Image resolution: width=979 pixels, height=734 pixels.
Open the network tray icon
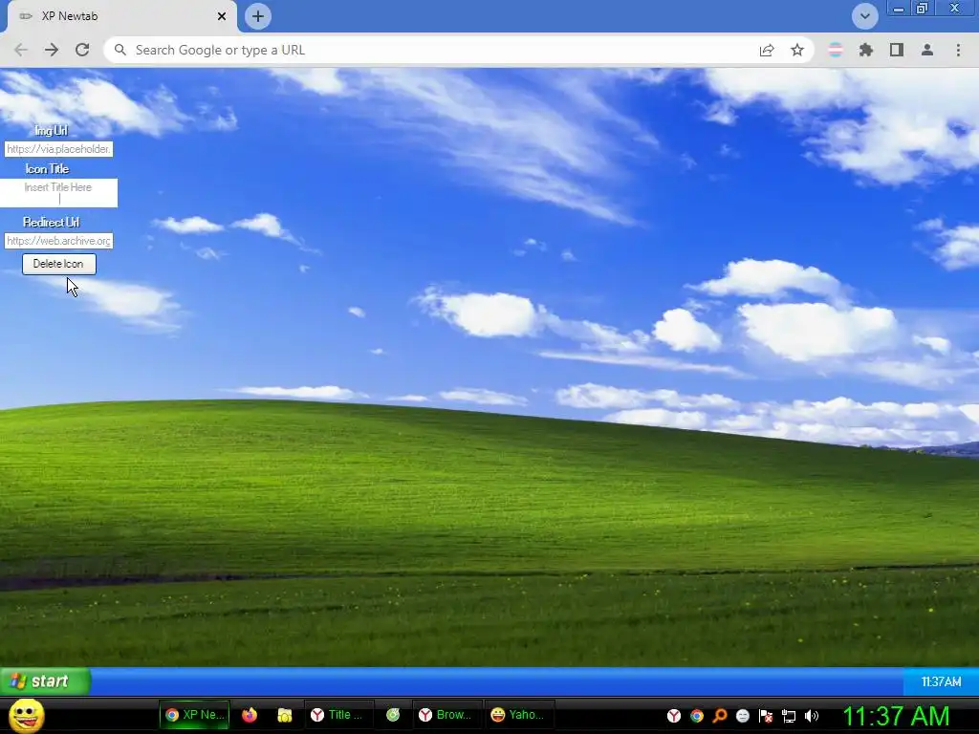pyautogui.click(x=789, y=715)
